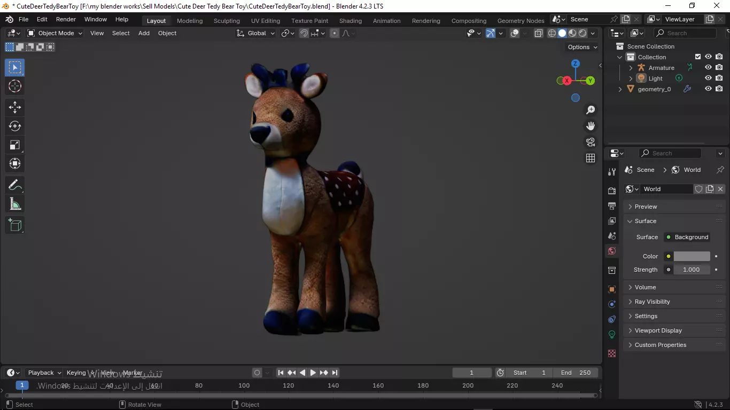Select the Annotate tool
Viewport: 730px width, 410px height.
coord(15,185)
